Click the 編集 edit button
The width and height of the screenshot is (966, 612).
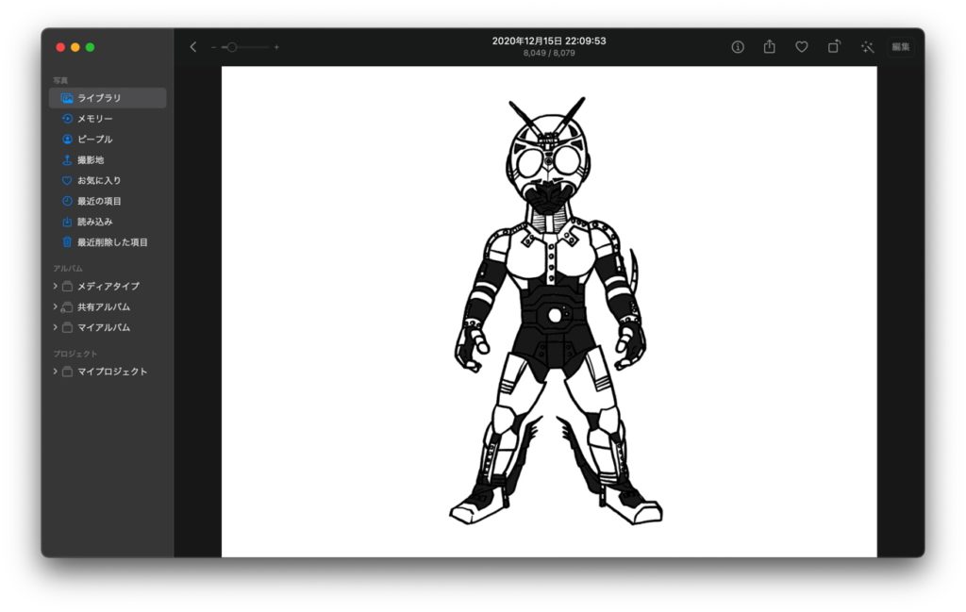point(900,47)
